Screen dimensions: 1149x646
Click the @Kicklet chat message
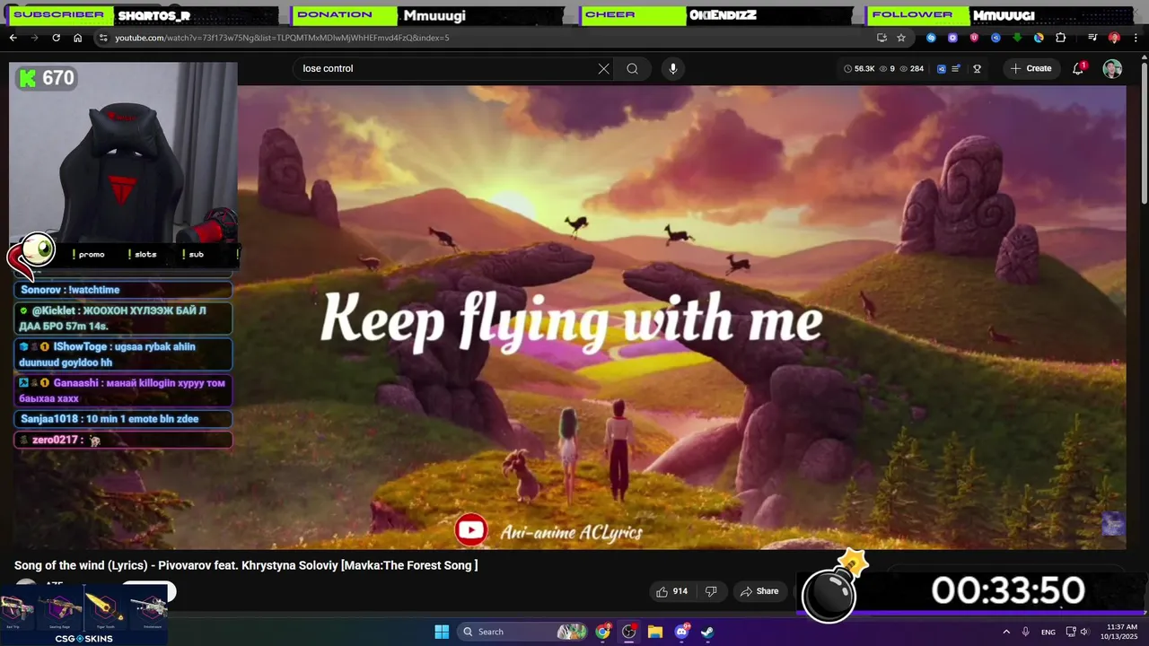(x=124, y=319)
